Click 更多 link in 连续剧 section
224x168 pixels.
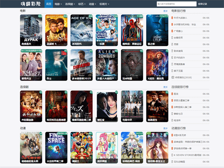(x=165, y=87)
